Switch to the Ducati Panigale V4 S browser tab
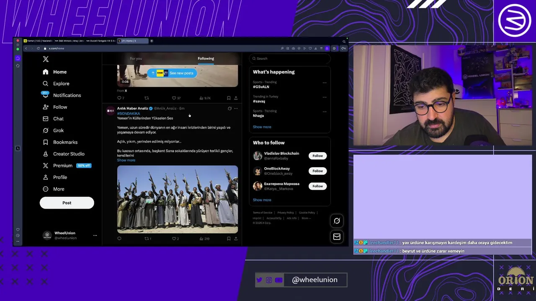Viewport: 536px width, 301px height. (x=100, y=41)
